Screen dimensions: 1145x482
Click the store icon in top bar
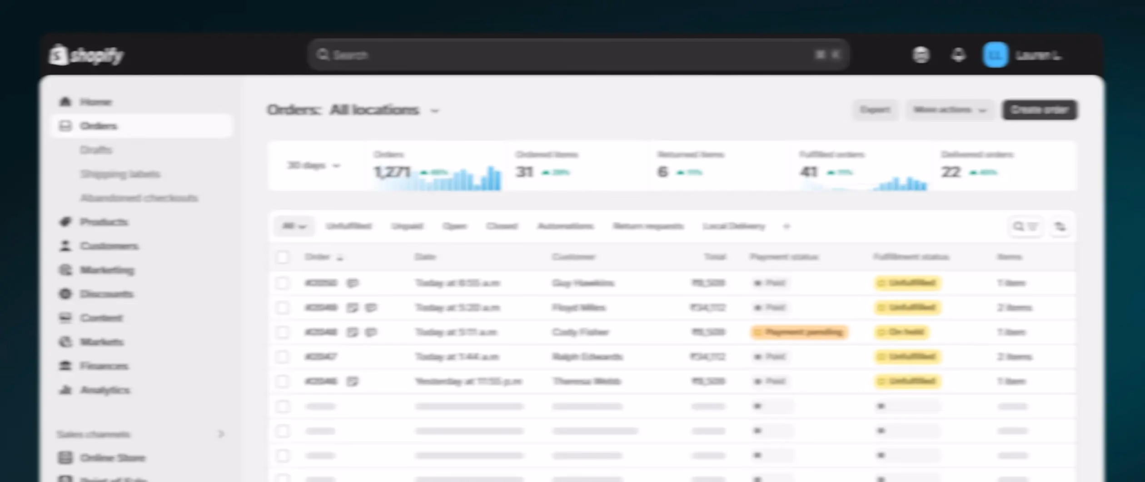921,55
